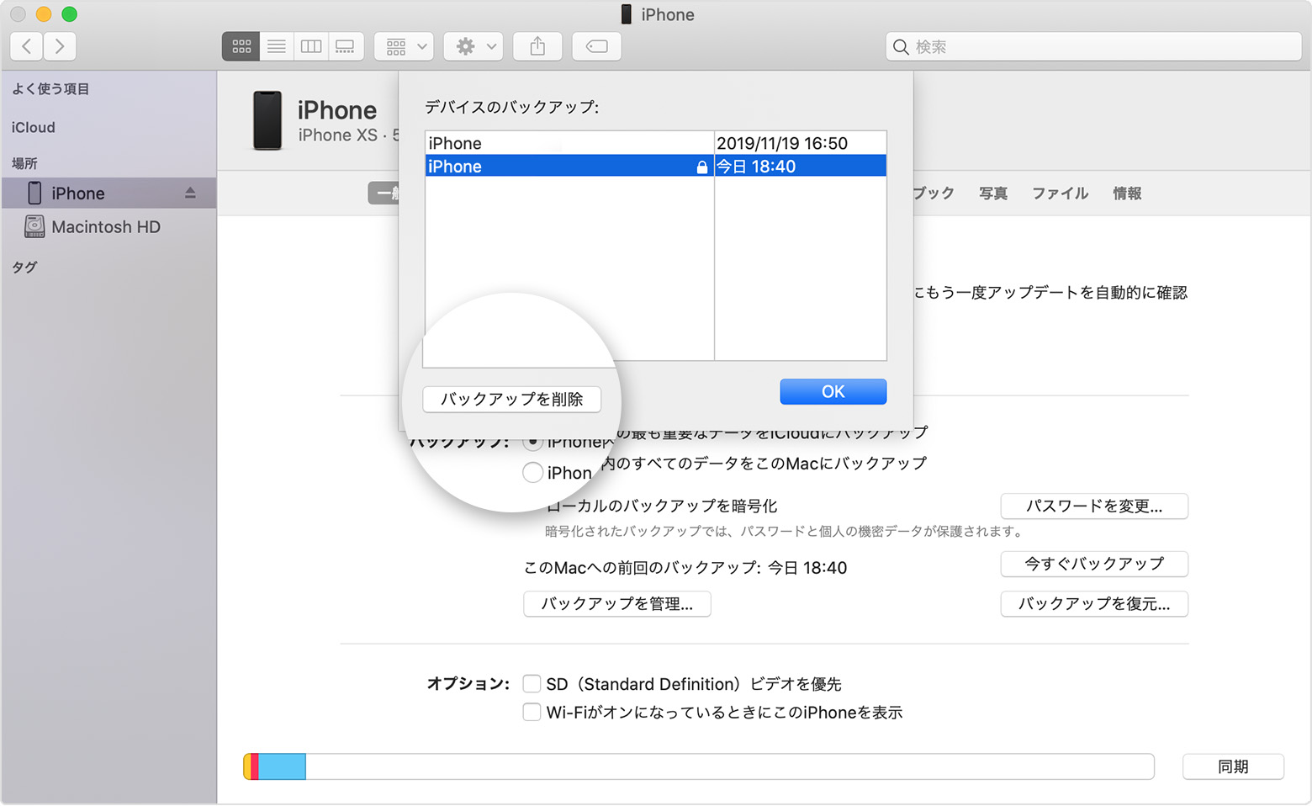Screen dimensions: 1312x806
Task: Switch Finder to gallery view
Action: tap(346, 46)
